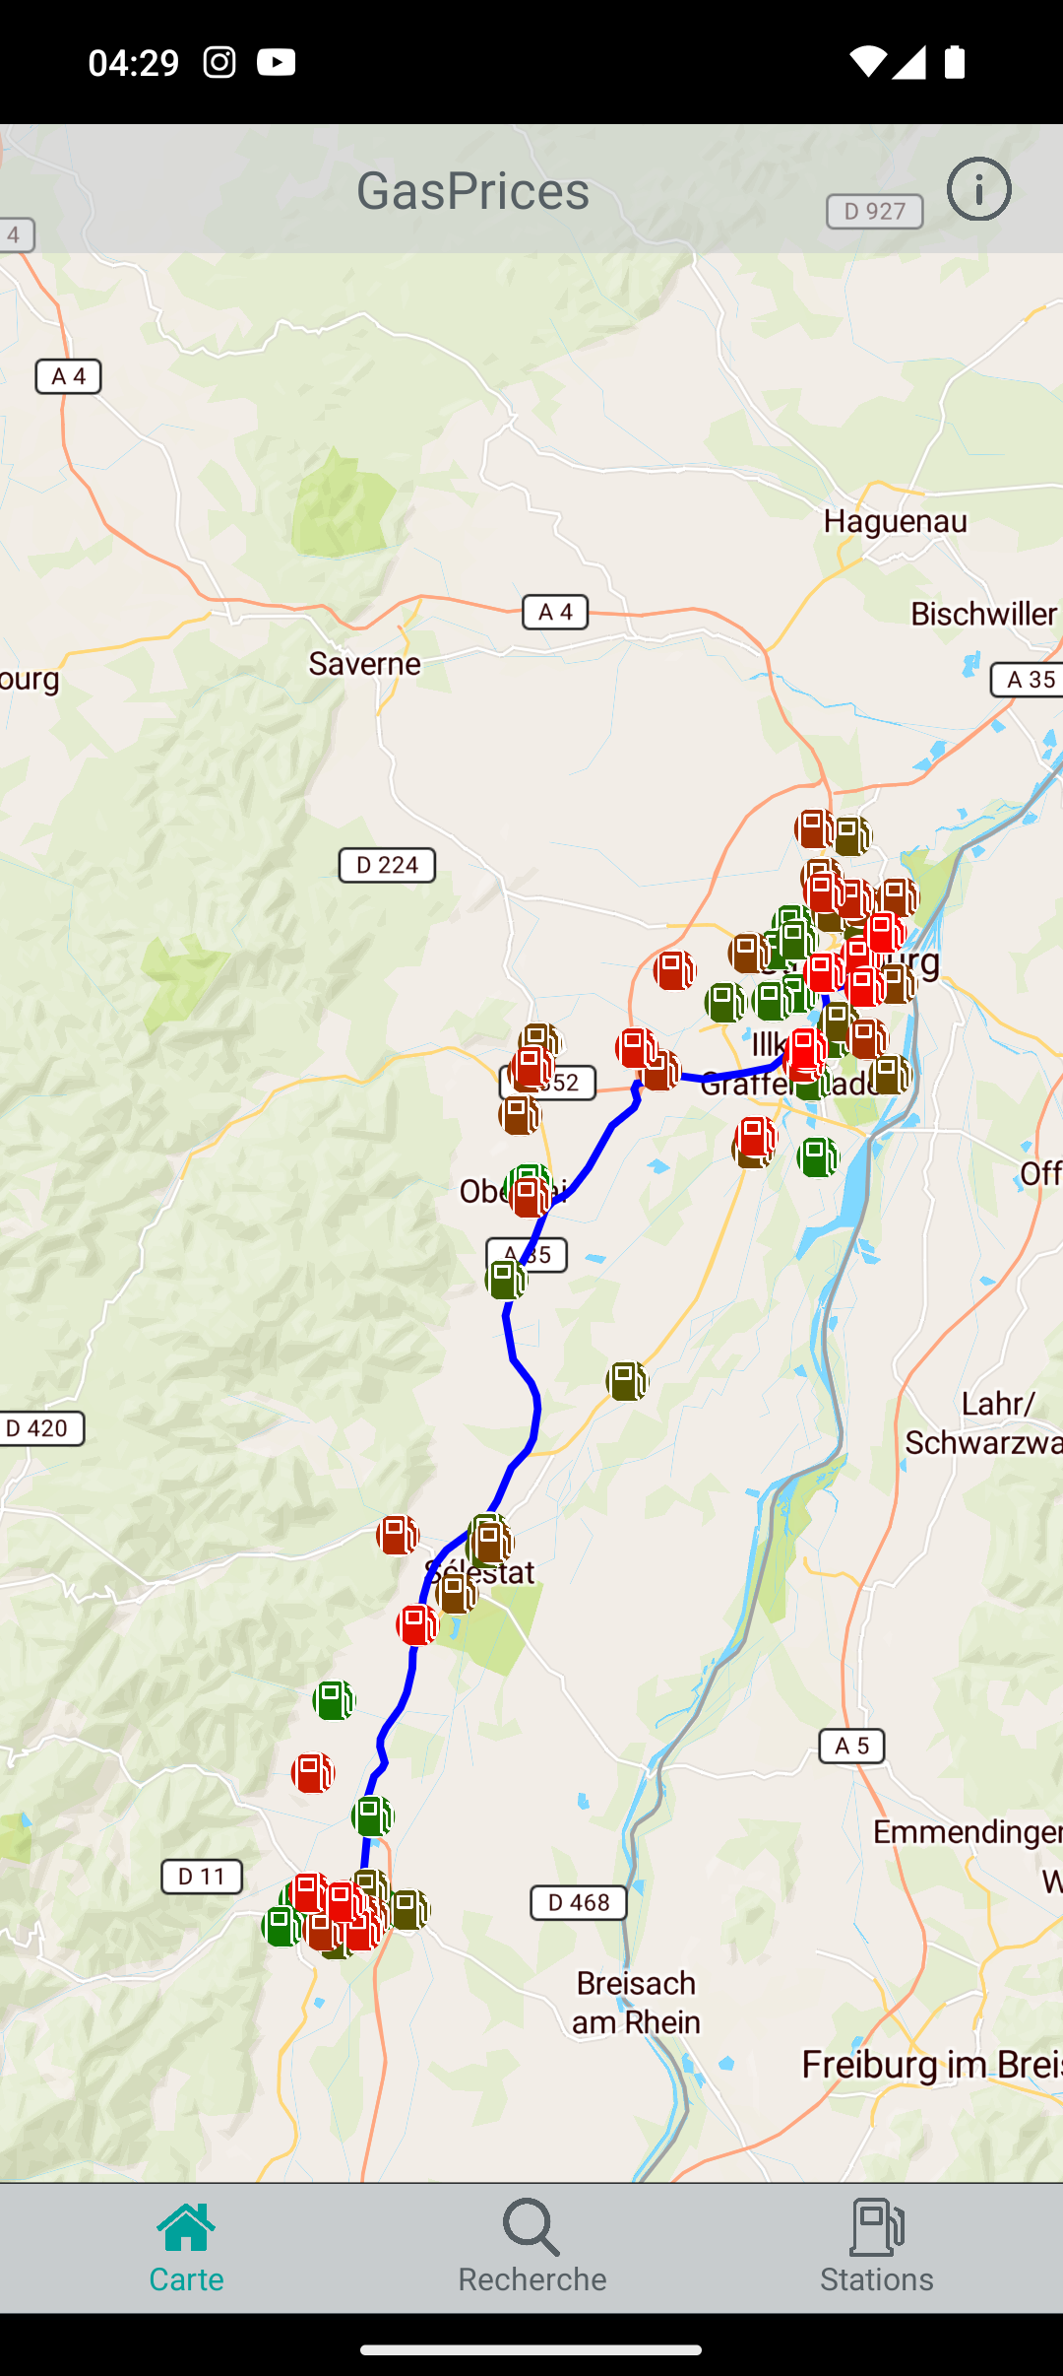
Task: Tap the green station marker south of Graffenstaden
Action: coord(818,1157)
